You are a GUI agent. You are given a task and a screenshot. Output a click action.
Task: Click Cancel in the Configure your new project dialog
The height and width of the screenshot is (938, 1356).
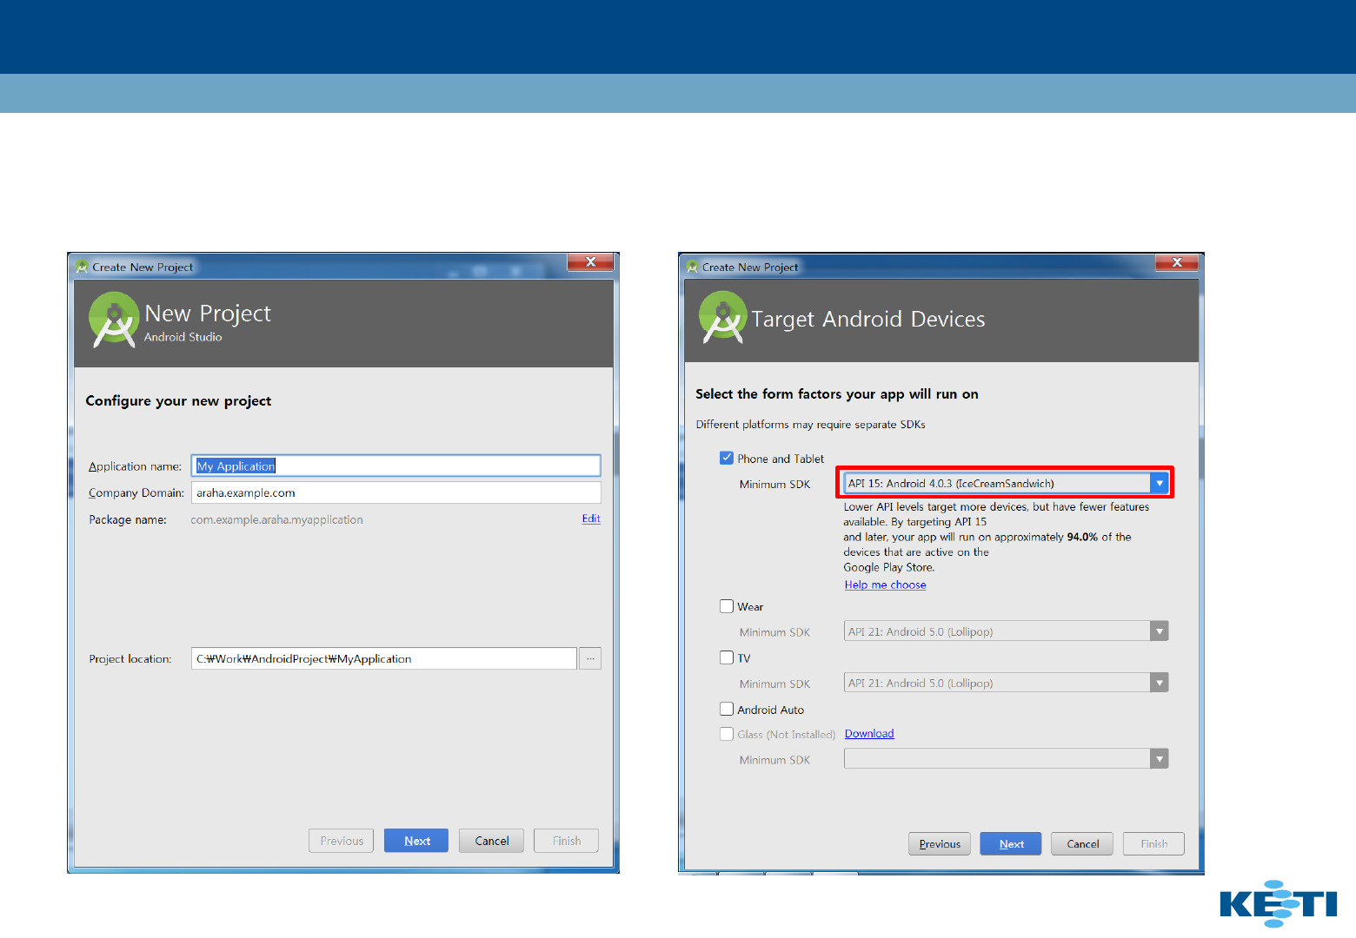tap(491, 841)
